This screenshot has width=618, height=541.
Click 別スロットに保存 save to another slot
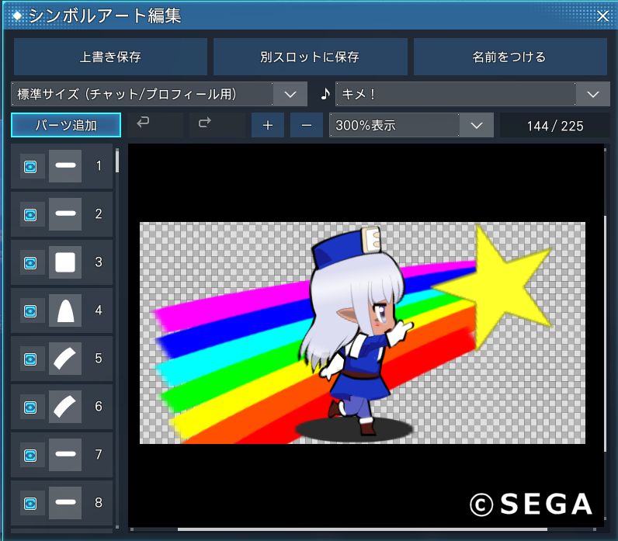pos(310,57)
